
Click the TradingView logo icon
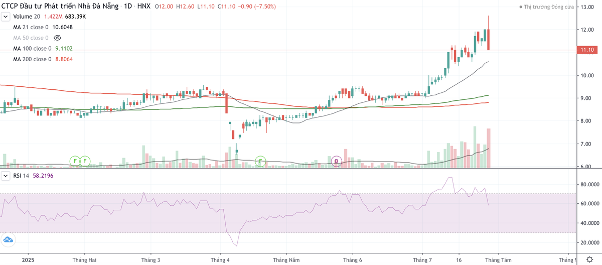(x=8, y=240)
